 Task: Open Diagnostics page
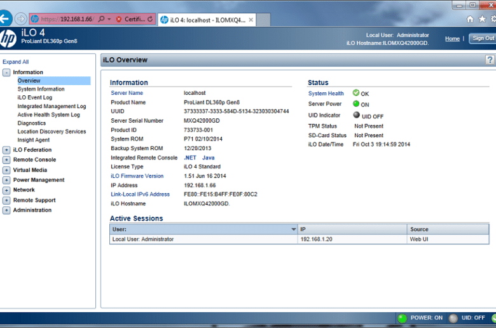pos(32,123)
